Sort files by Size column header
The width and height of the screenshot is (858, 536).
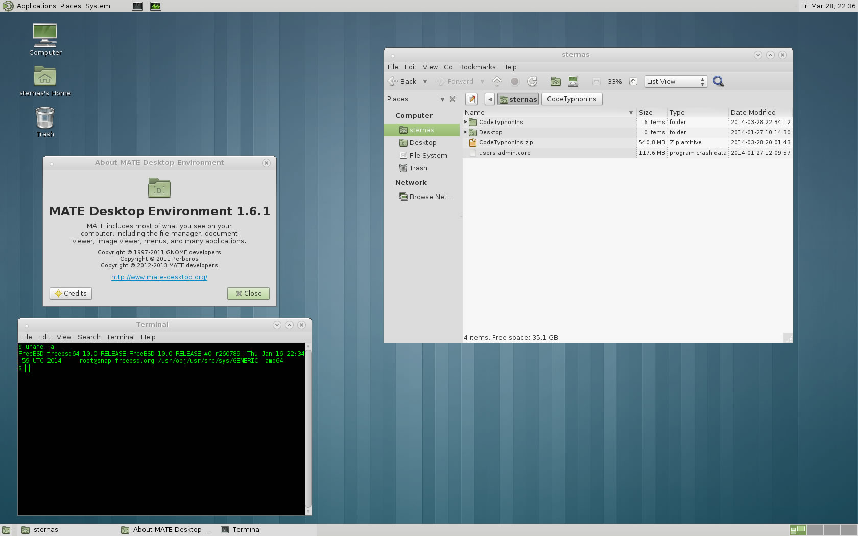coord(652,112)
